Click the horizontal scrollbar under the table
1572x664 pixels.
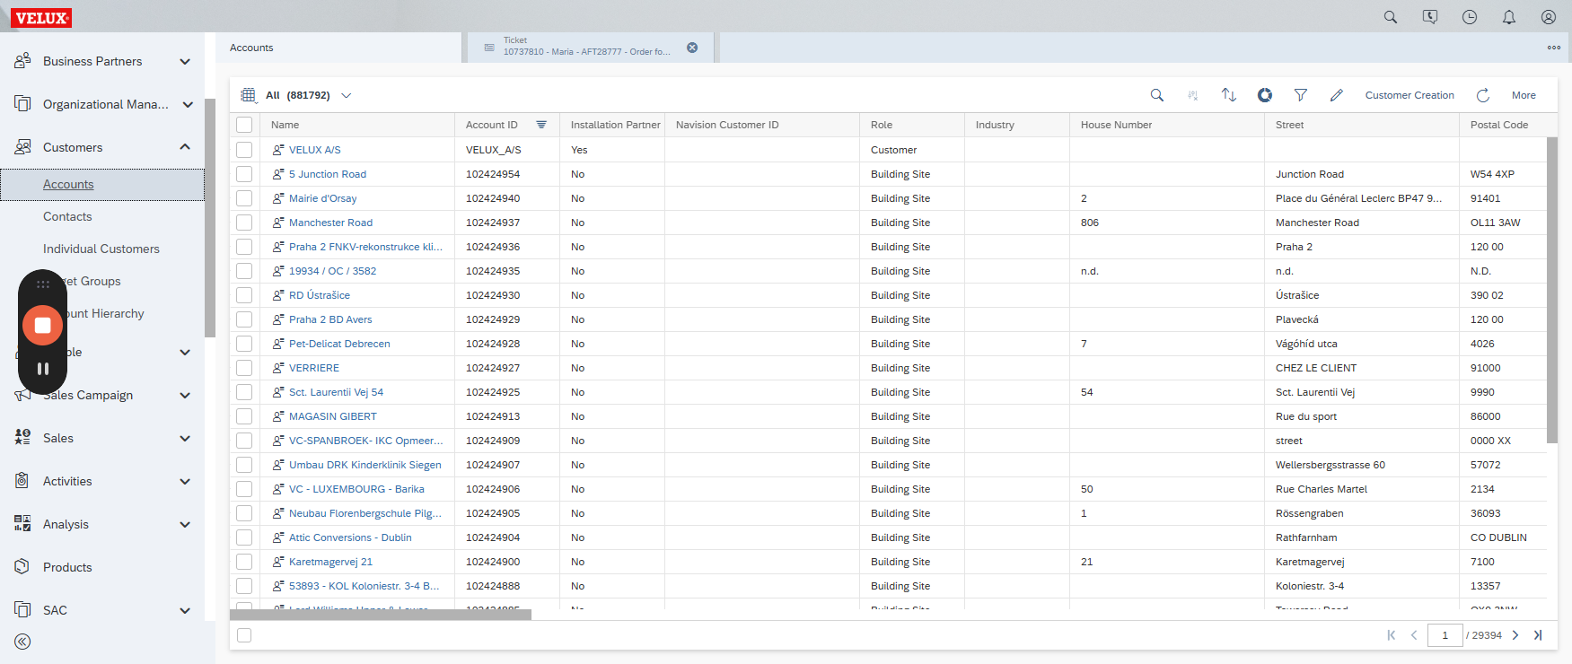point(381,615)
